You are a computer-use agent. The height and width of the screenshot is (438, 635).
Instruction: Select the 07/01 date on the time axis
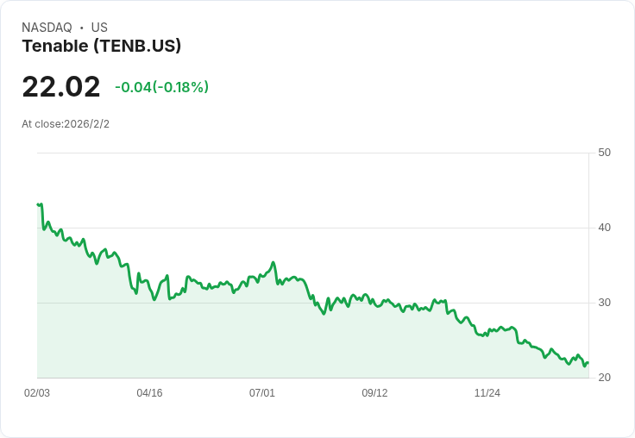pyautogui.click(x=262, y=393)
